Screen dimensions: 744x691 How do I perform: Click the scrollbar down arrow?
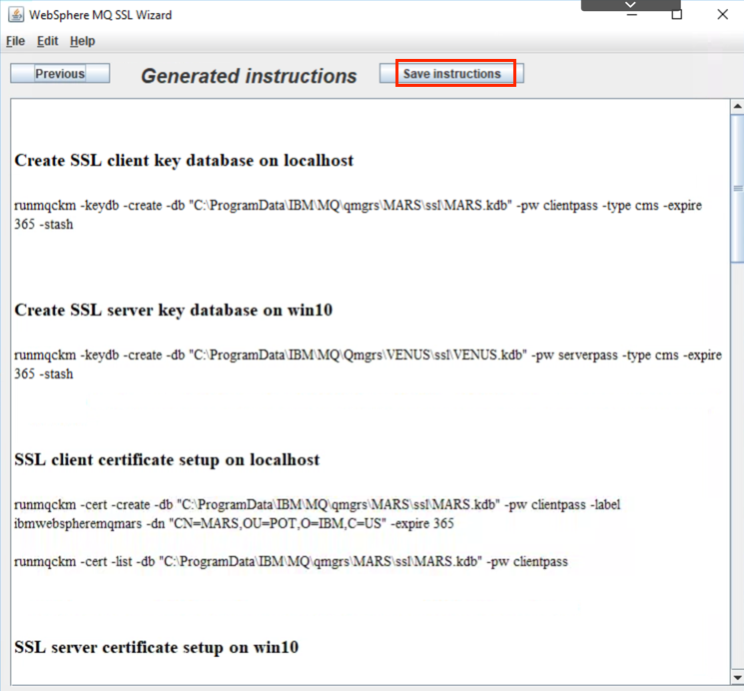click(737, 677)
